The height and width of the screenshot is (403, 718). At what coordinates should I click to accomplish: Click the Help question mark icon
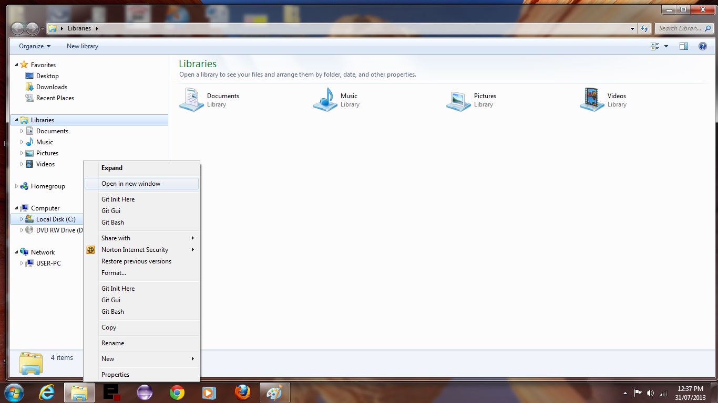702,46
